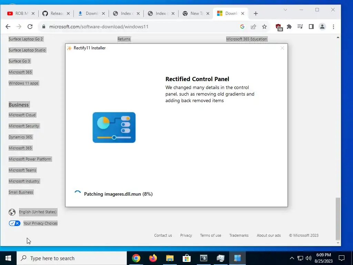The height and width of the screenshot is (265, 353).
Task: Open the Windows Start menu
Action: (x=8, y=258)
